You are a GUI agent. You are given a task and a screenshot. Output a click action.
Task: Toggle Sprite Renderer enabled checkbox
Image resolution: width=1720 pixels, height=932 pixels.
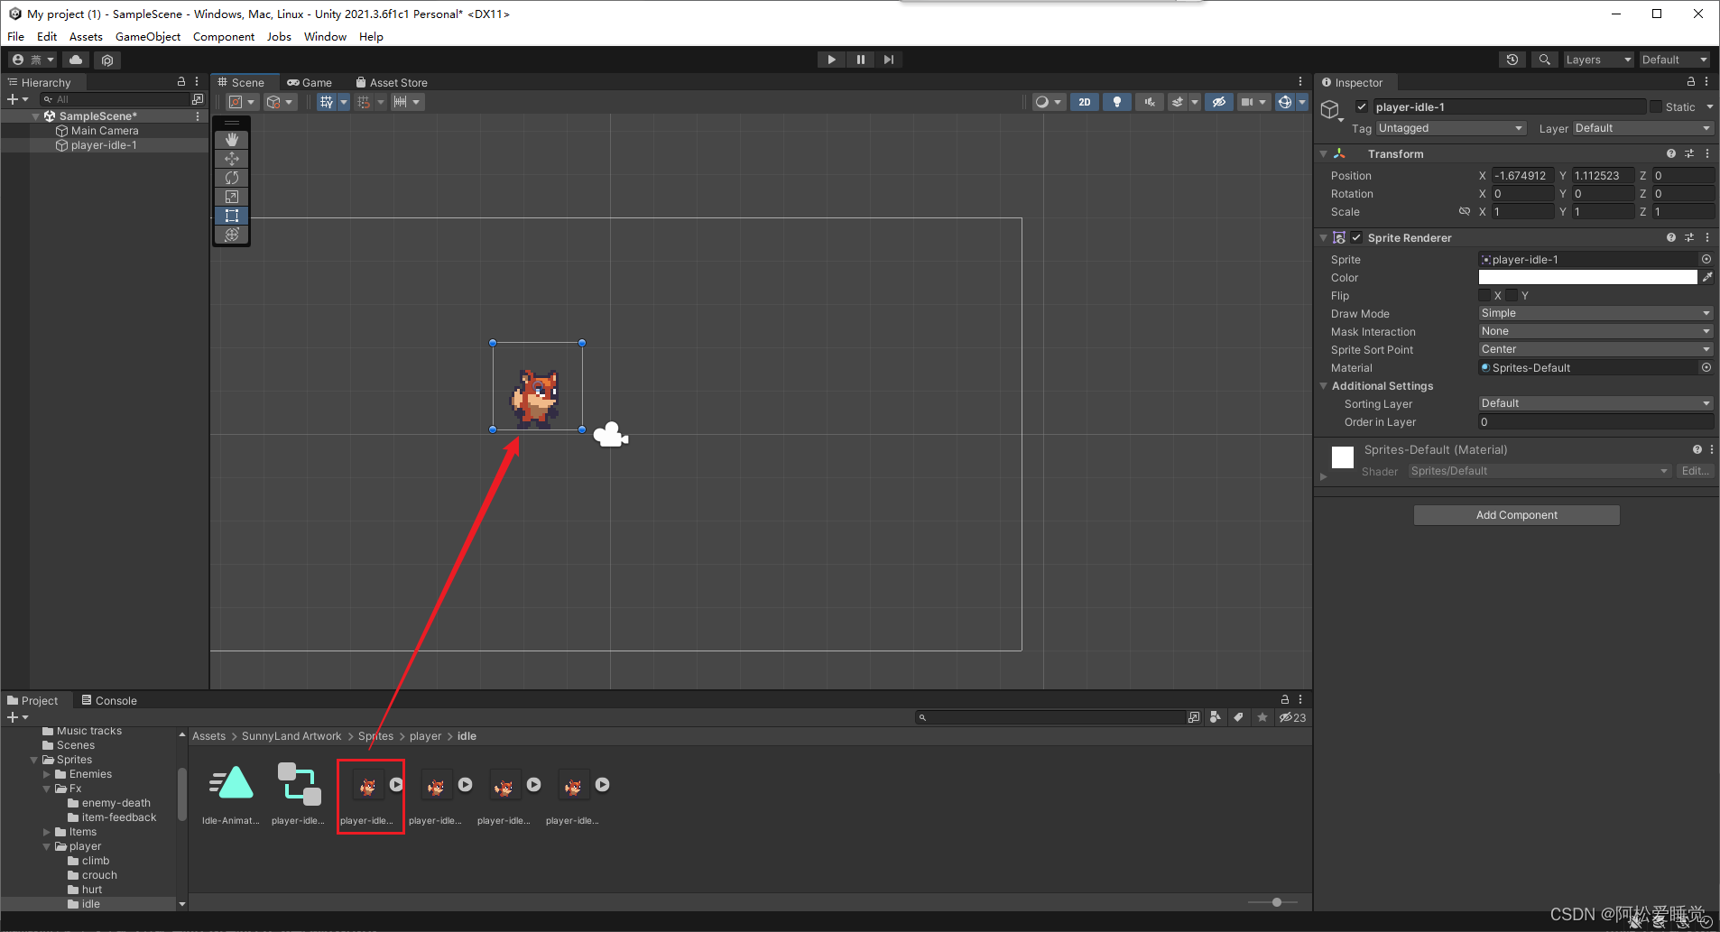coord(1356,238)
